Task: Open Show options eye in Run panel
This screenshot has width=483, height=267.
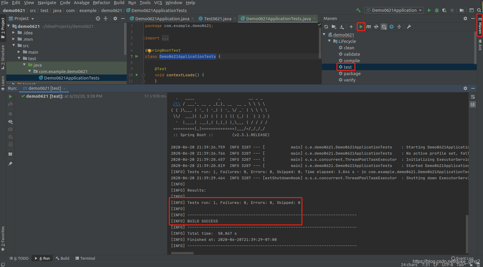Action: (x=10, y=121)
